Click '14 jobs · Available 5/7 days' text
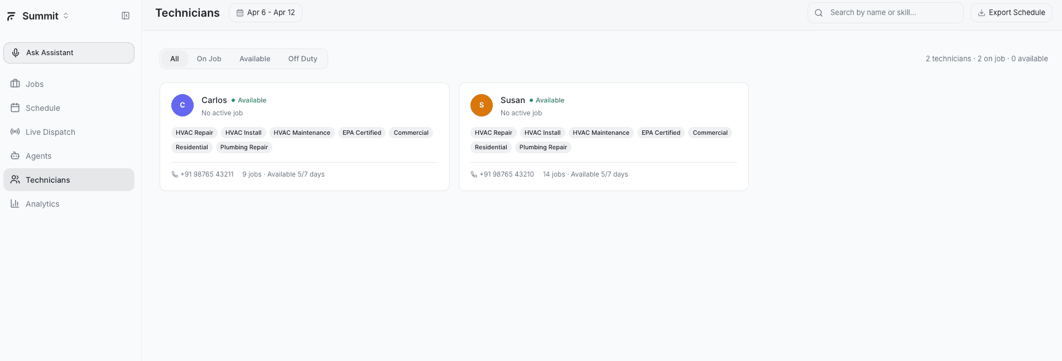 tap(585, 174)
